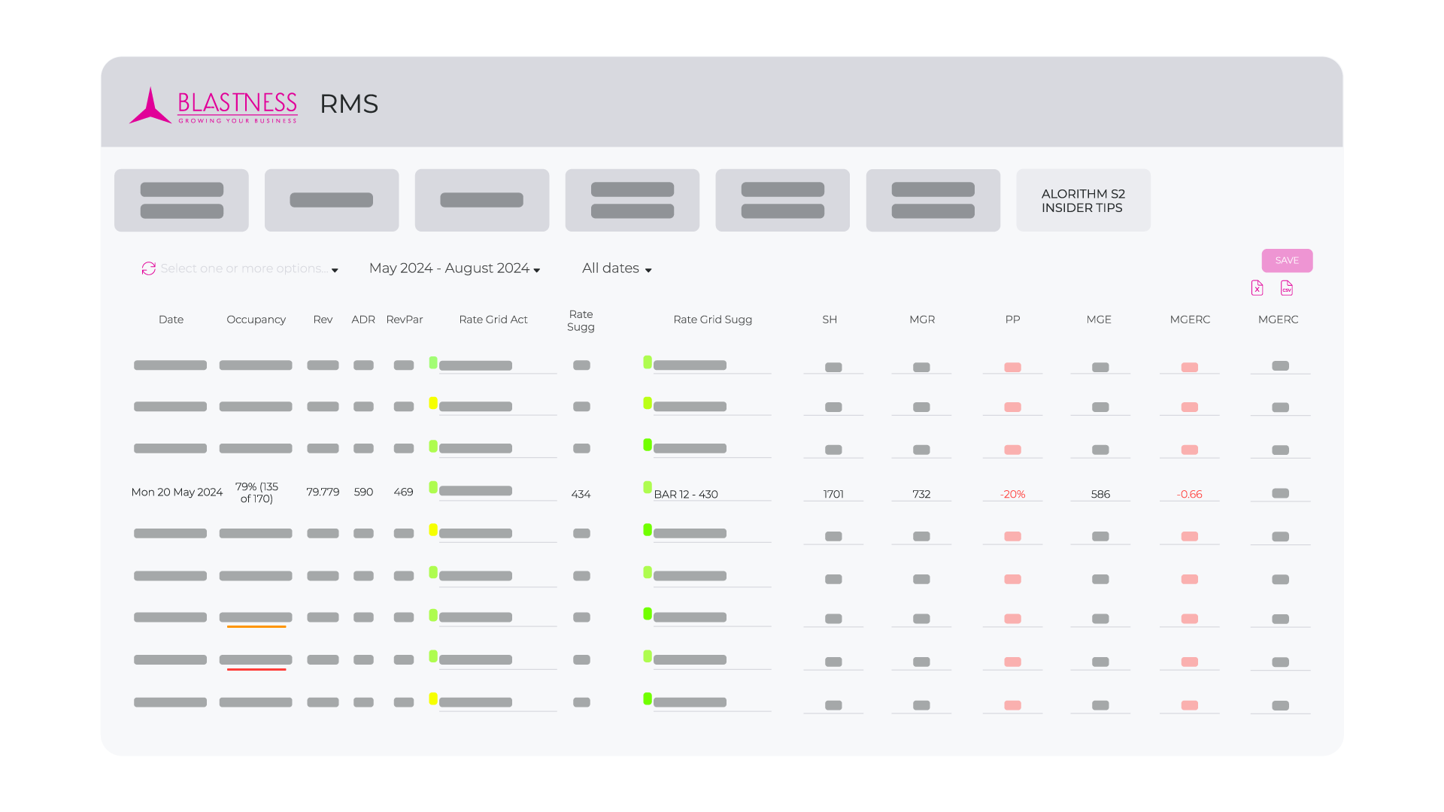Export table as Excel file icon
1444x812 pixels.
[x=1257, y=288]
